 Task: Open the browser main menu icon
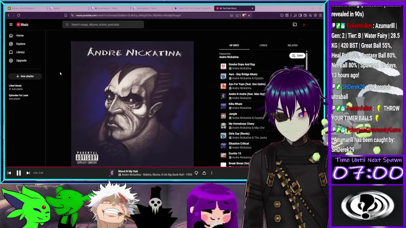tap(320, 15)
